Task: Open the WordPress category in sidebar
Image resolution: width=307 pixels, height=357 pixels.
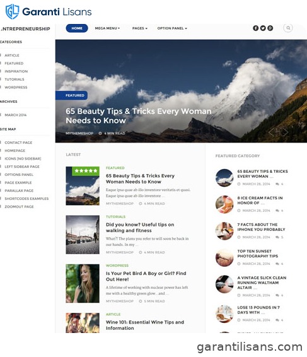Action: [x=16, y=87]
